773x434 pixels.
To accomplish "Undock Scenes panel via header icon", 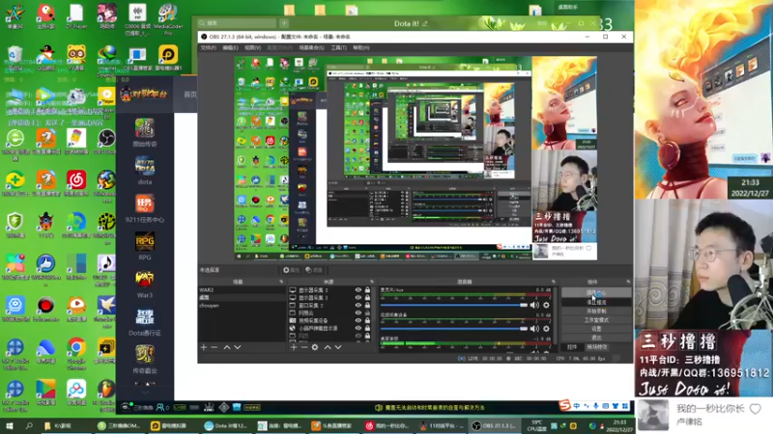I will point(281,282).
